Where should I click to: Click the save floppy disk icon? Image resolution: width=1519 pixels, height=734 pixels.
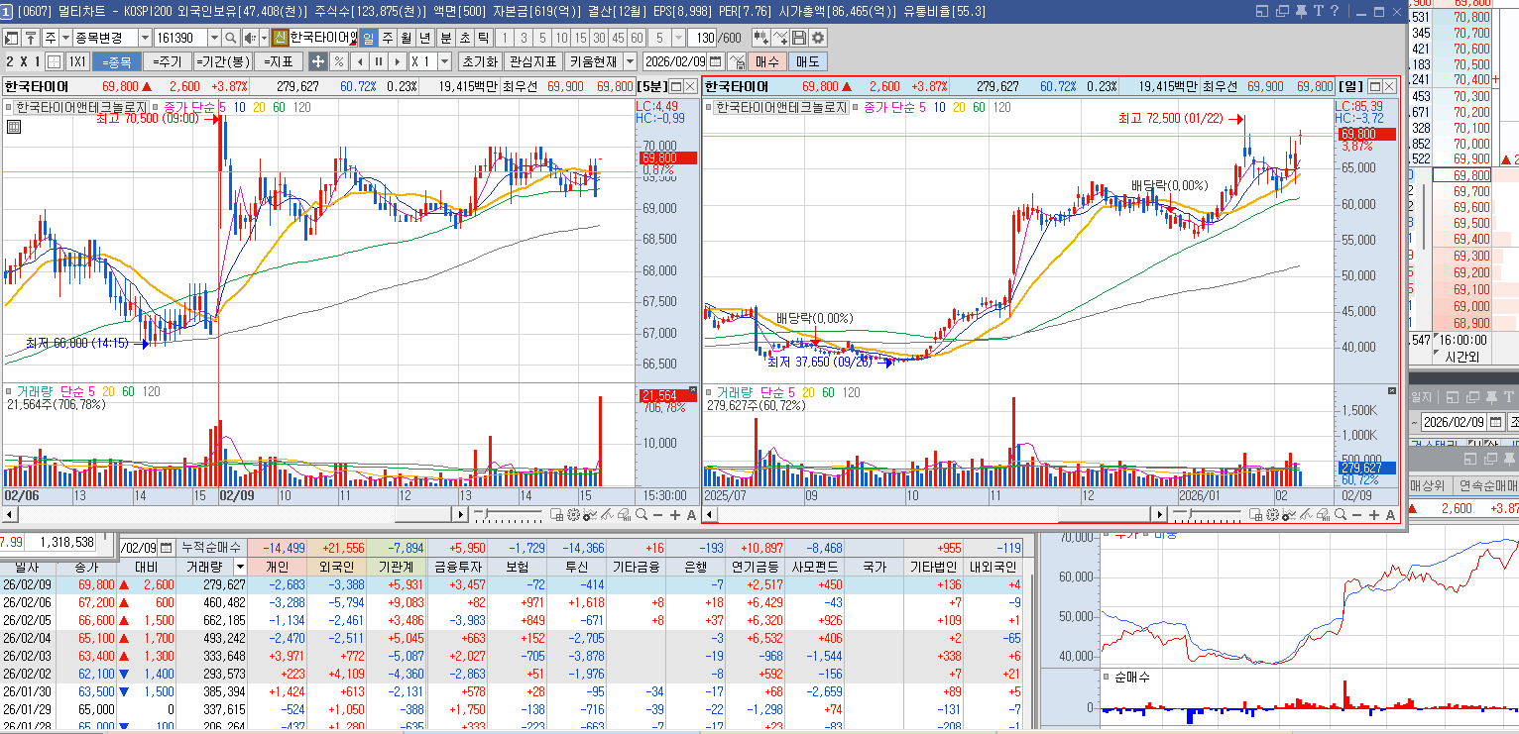[799, 38]
